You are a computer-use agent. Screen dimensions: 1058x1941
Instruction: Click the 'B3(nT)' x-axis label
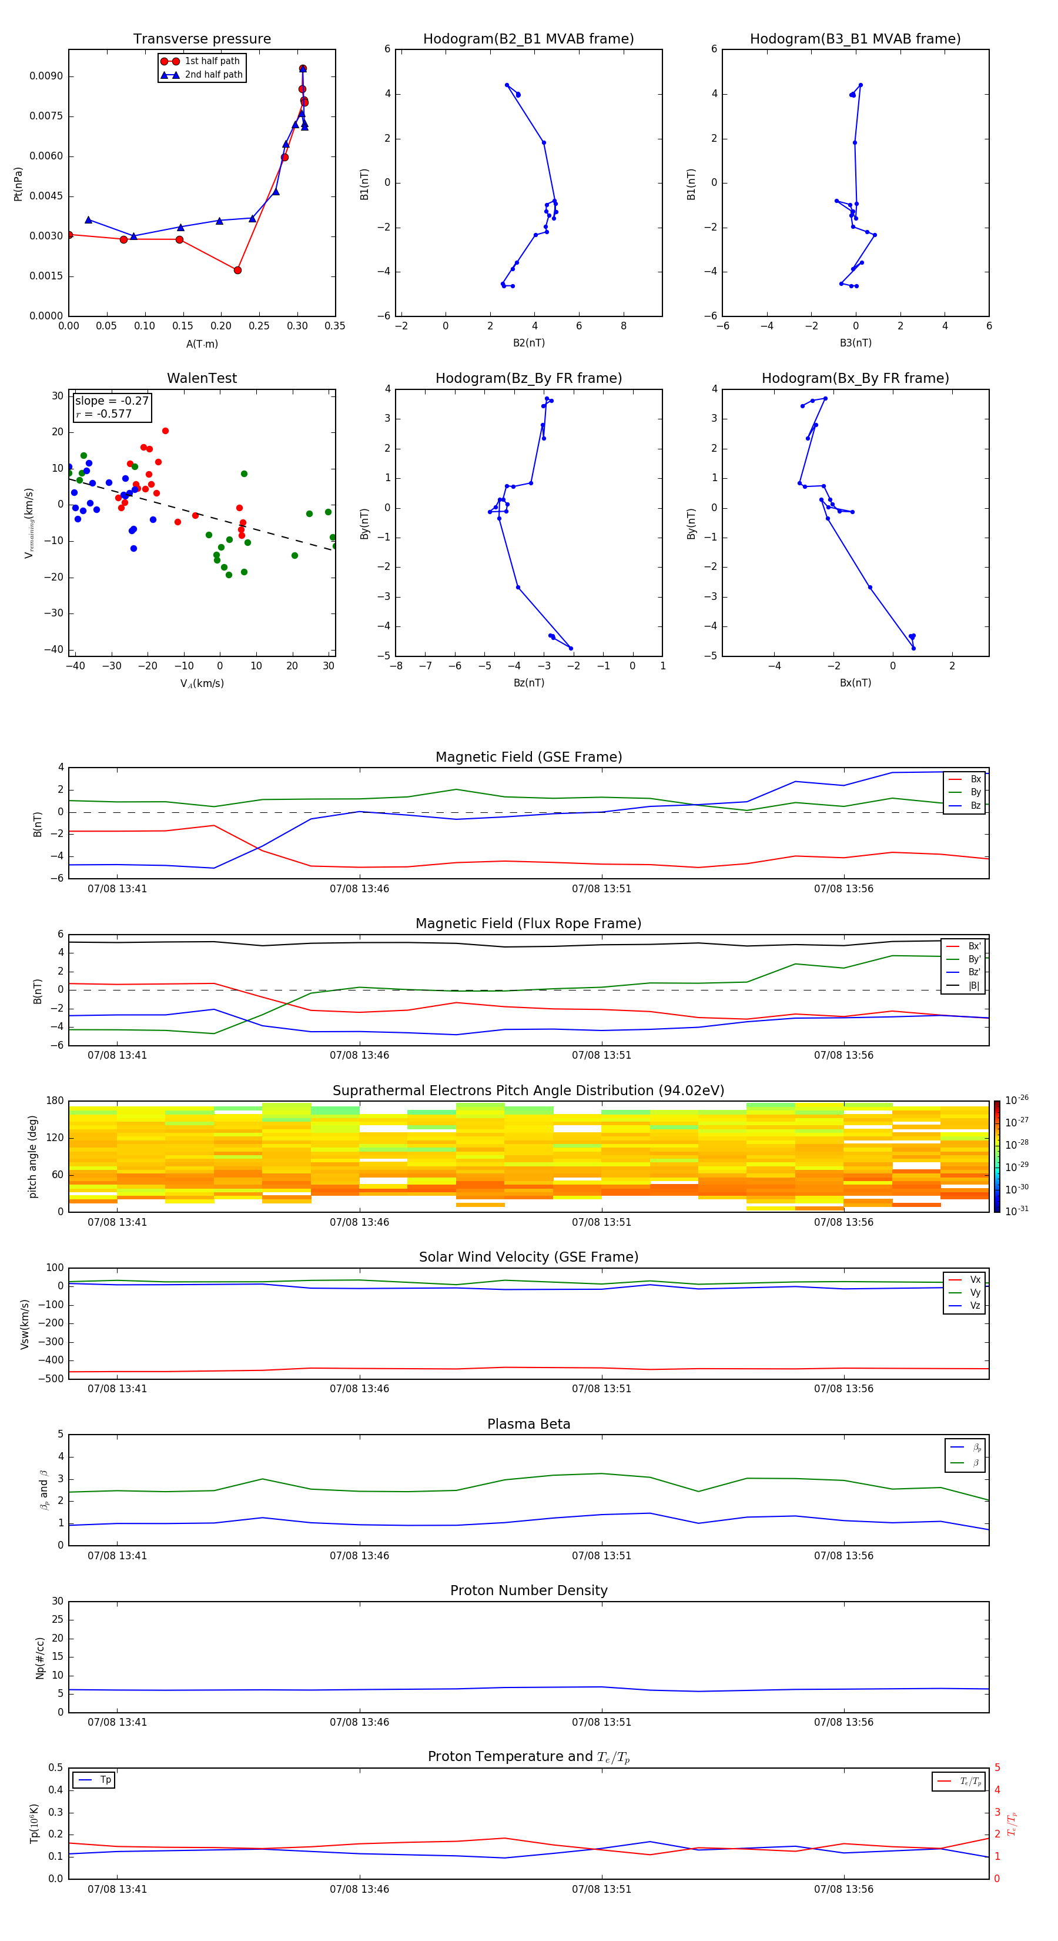(x=855, y=343)
